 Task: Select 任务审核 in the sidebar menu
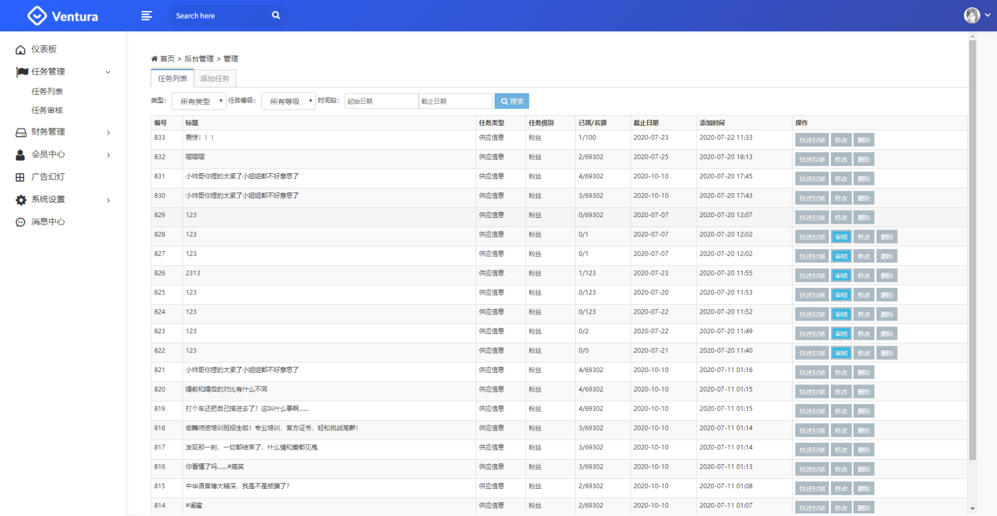click(x=49, y=110)
